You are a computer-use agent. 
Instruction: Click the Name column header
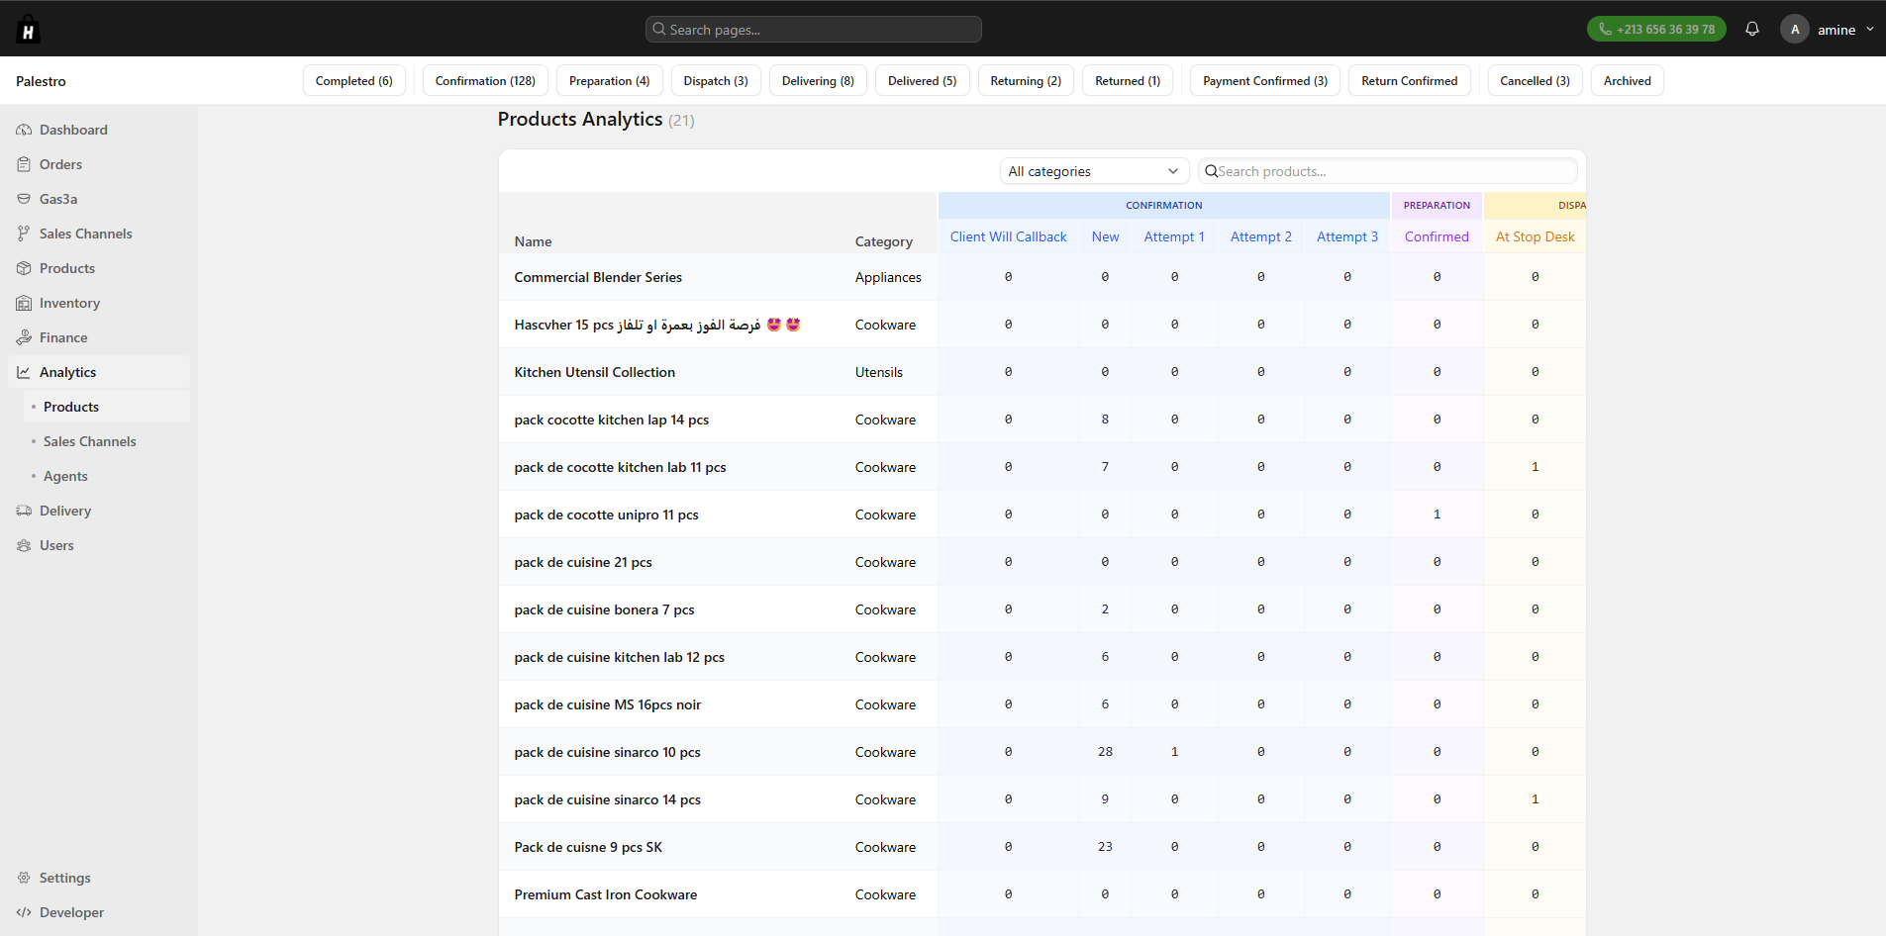pyautogui.click(x=534, y=241)
